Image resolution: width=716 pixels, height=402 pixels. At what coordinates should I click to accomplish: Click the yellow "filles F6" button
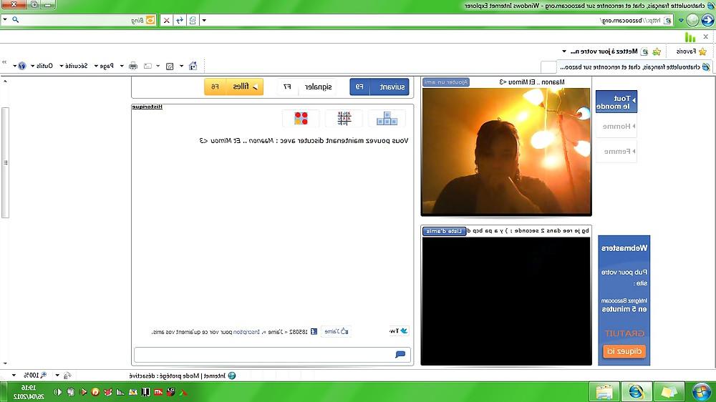click(x=234, y=87)
